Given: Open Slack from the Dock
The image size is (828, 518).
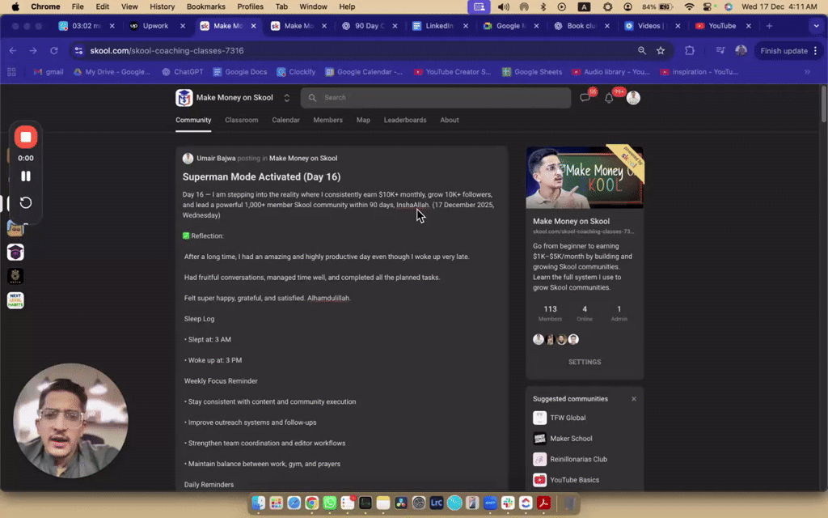Looking at the screenshot, I should point(508,503).
